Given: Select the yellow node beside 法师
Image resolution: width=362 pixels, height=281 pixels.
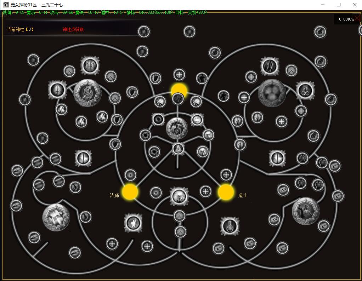Looking at the screenshot, I should [130, 192].
